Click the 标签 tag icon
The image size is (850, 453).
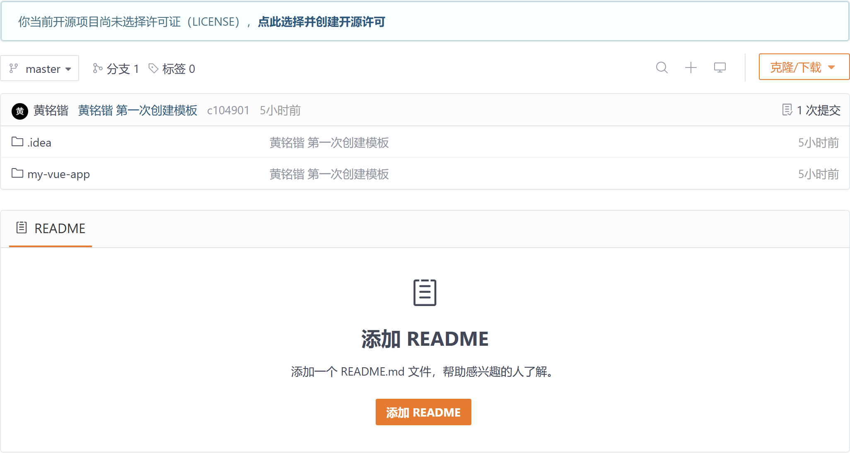click(153, 68)
